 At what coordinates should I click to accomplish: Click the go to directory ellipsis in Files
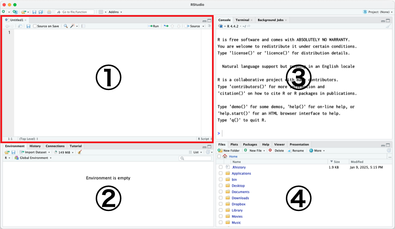(x=390, y=157)
